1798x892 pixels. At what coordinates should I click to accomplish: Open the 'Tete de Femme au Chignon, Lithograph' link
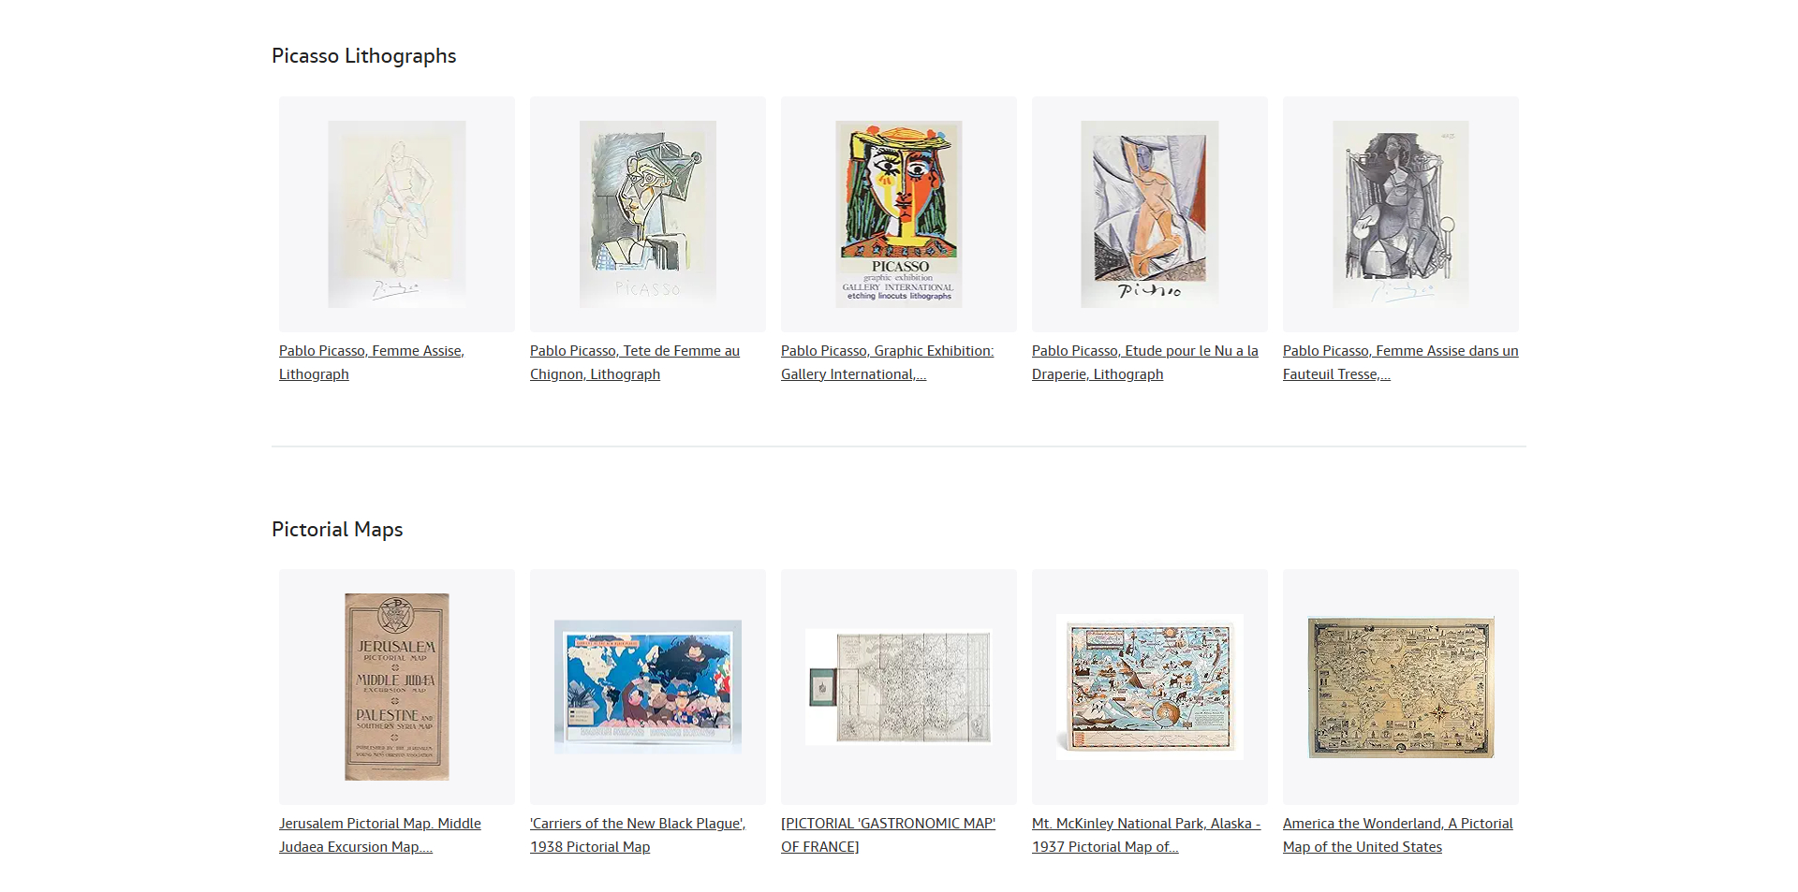635,362
